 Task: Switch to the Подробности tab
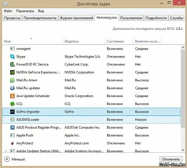pos(156,18)
